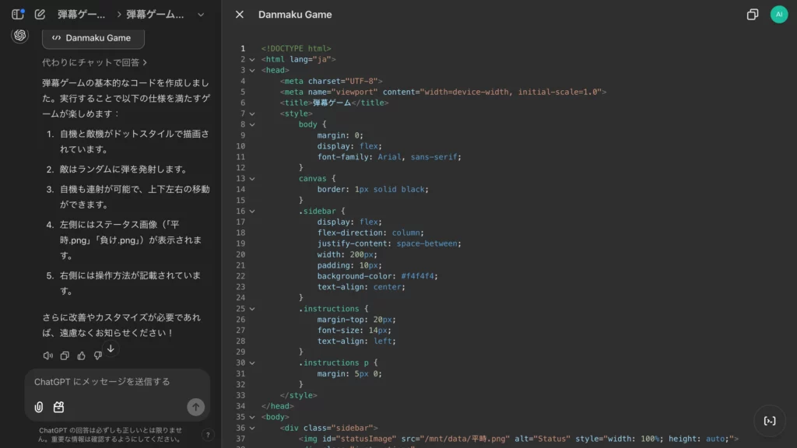
Task: Open the code tools floating button
Action: coord(769,421)
